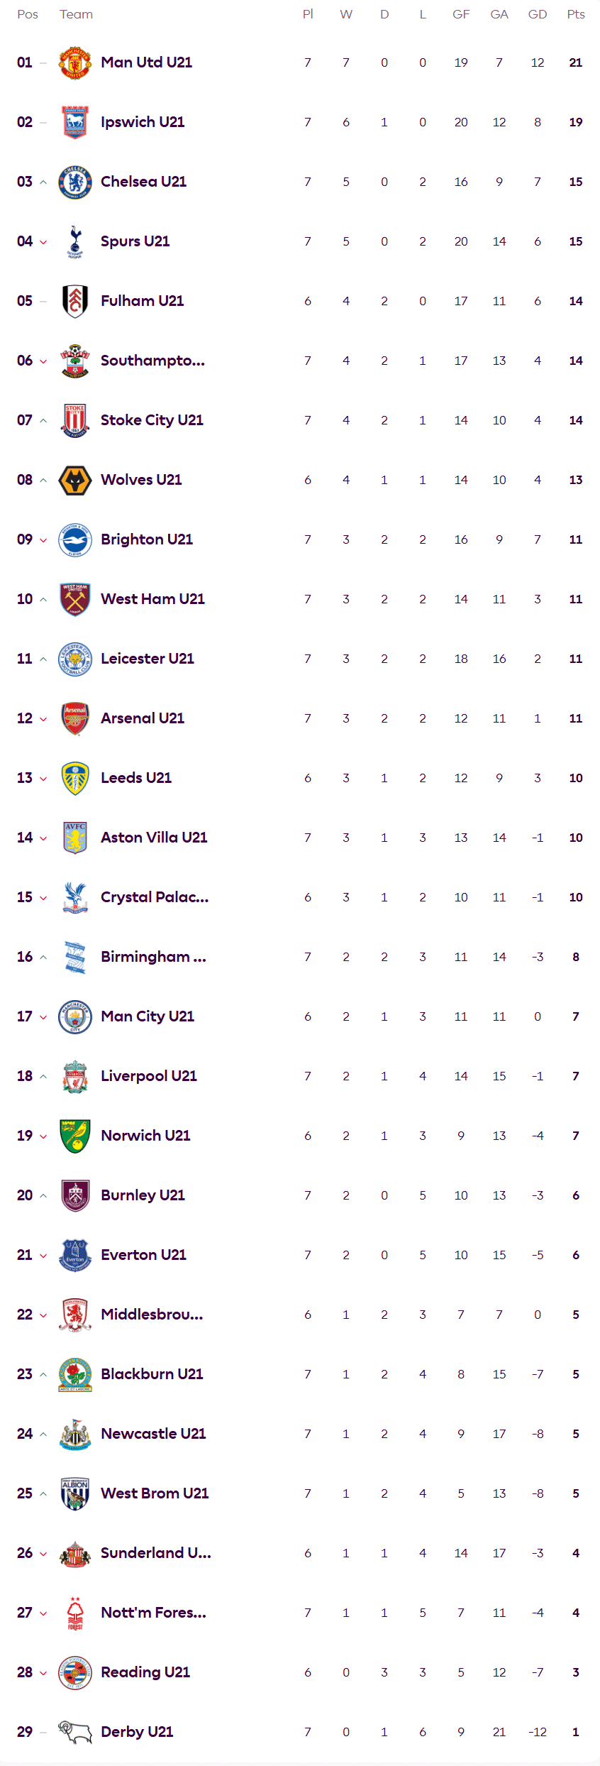Click the Man Utd U21 club crest

pyautogui.click(x=75, y=63)
